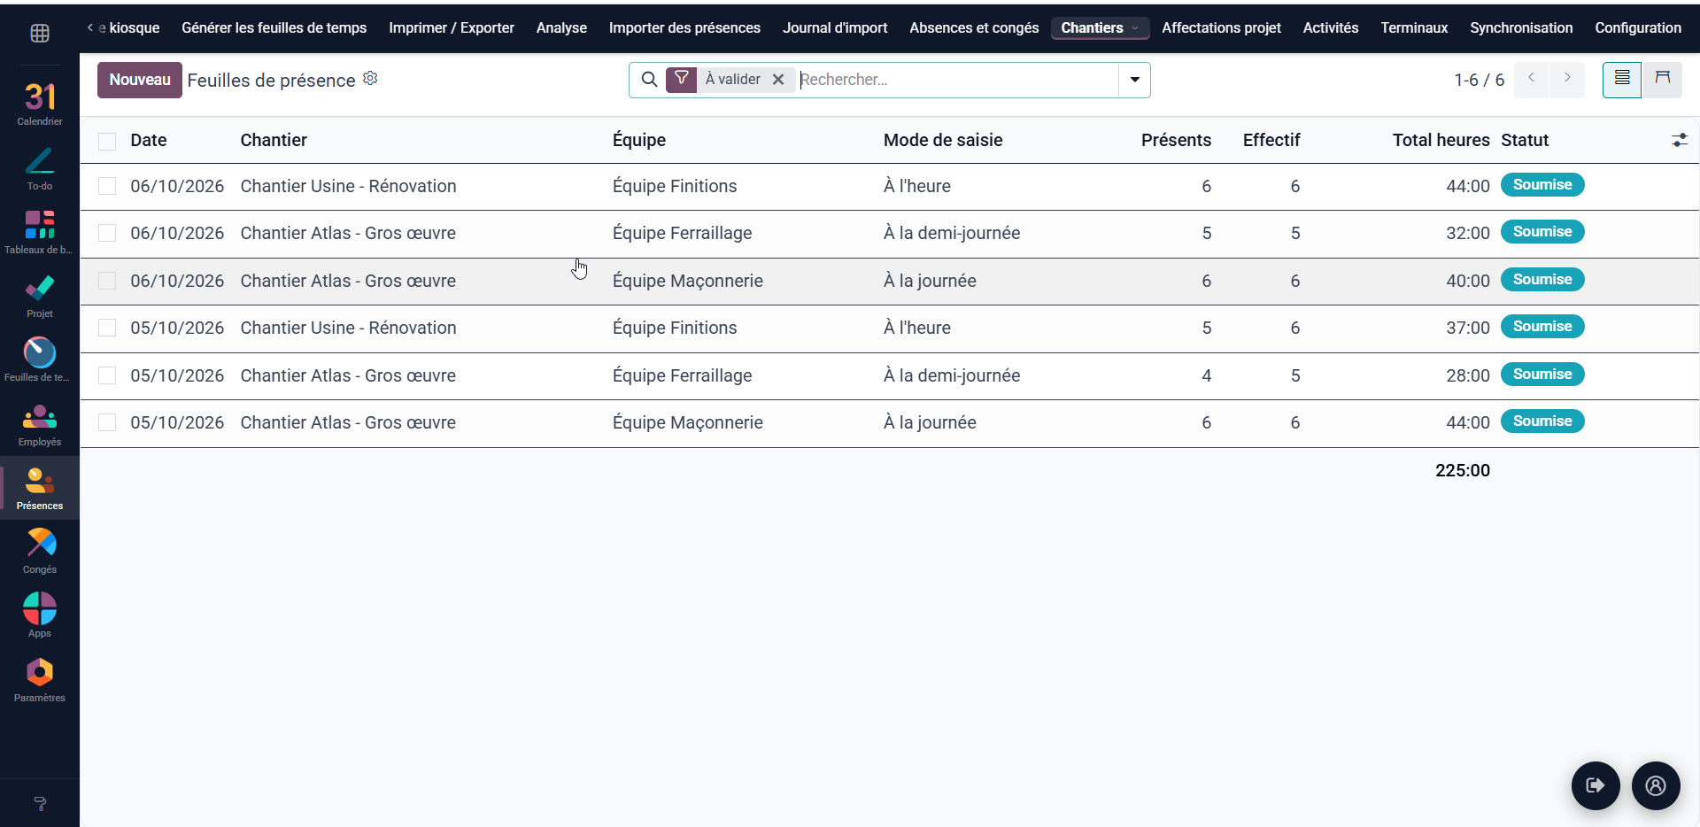Remove the À valider filter

click(x=778, y=80)
